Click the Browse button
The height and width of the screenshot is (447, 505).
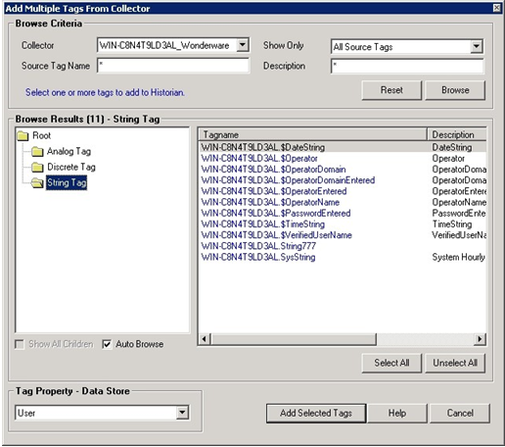(455, 90)
